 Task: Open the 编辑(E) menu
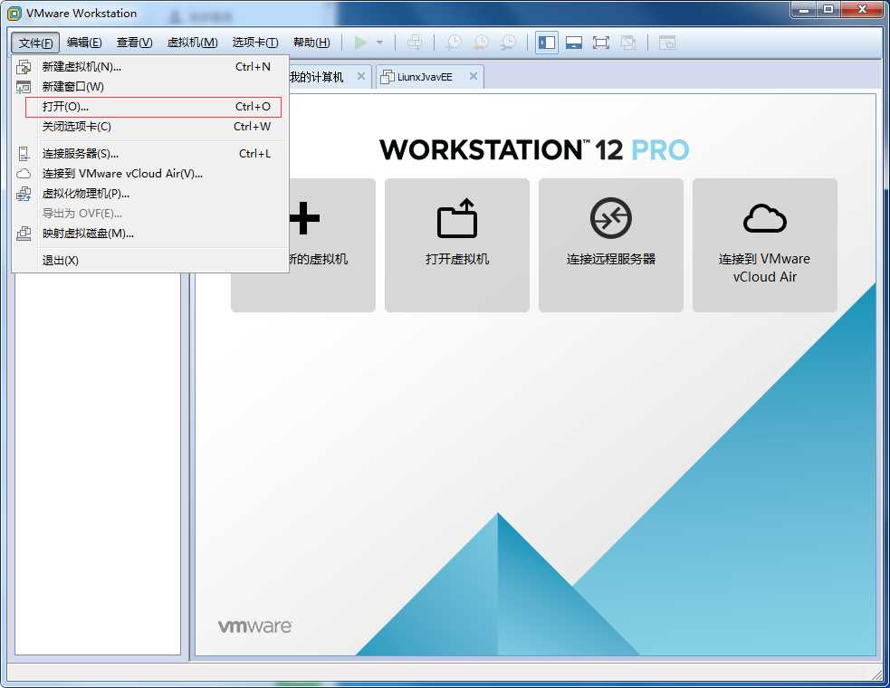click(x=84, y=43)
